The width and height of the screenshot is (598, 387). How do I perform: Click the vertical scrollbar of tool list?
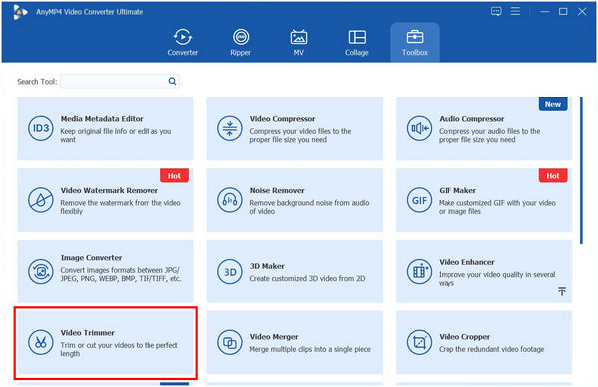coord(581,170)
